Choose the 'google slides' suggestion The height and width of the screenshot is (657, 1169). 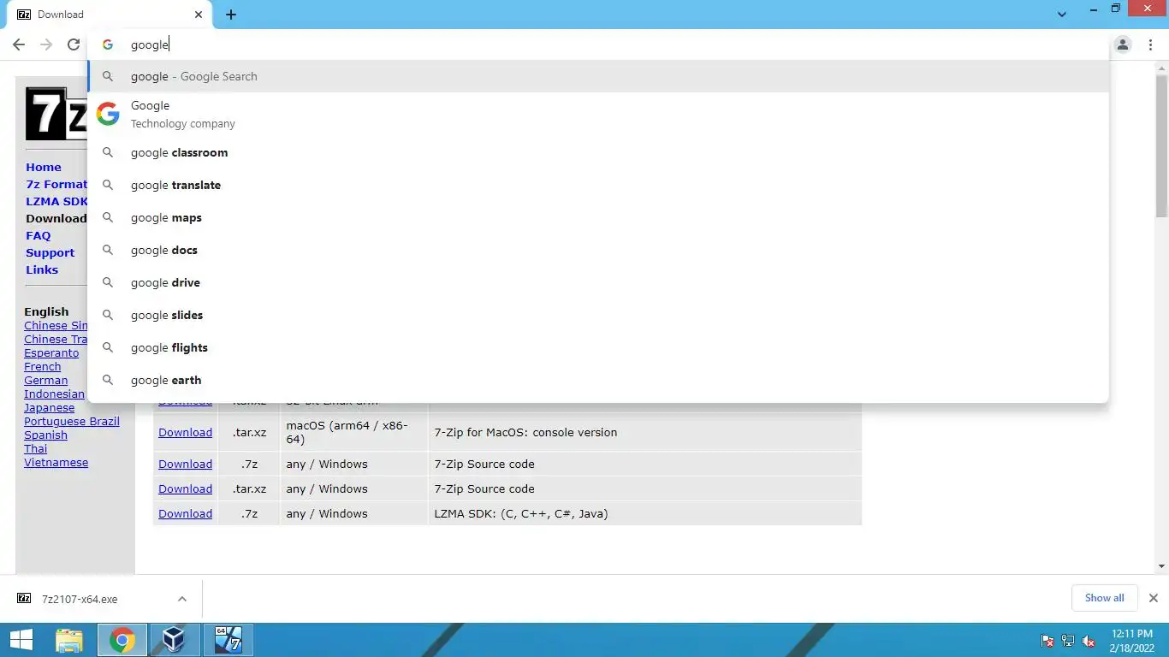pyautogui.click(x=598, y=315)
